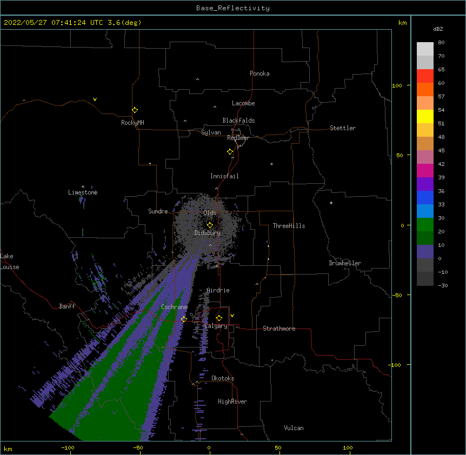Viewport: 466px width, 455px height.
Task: Select the purple 39 dBZ legend swatch
Action: (425, 184)
